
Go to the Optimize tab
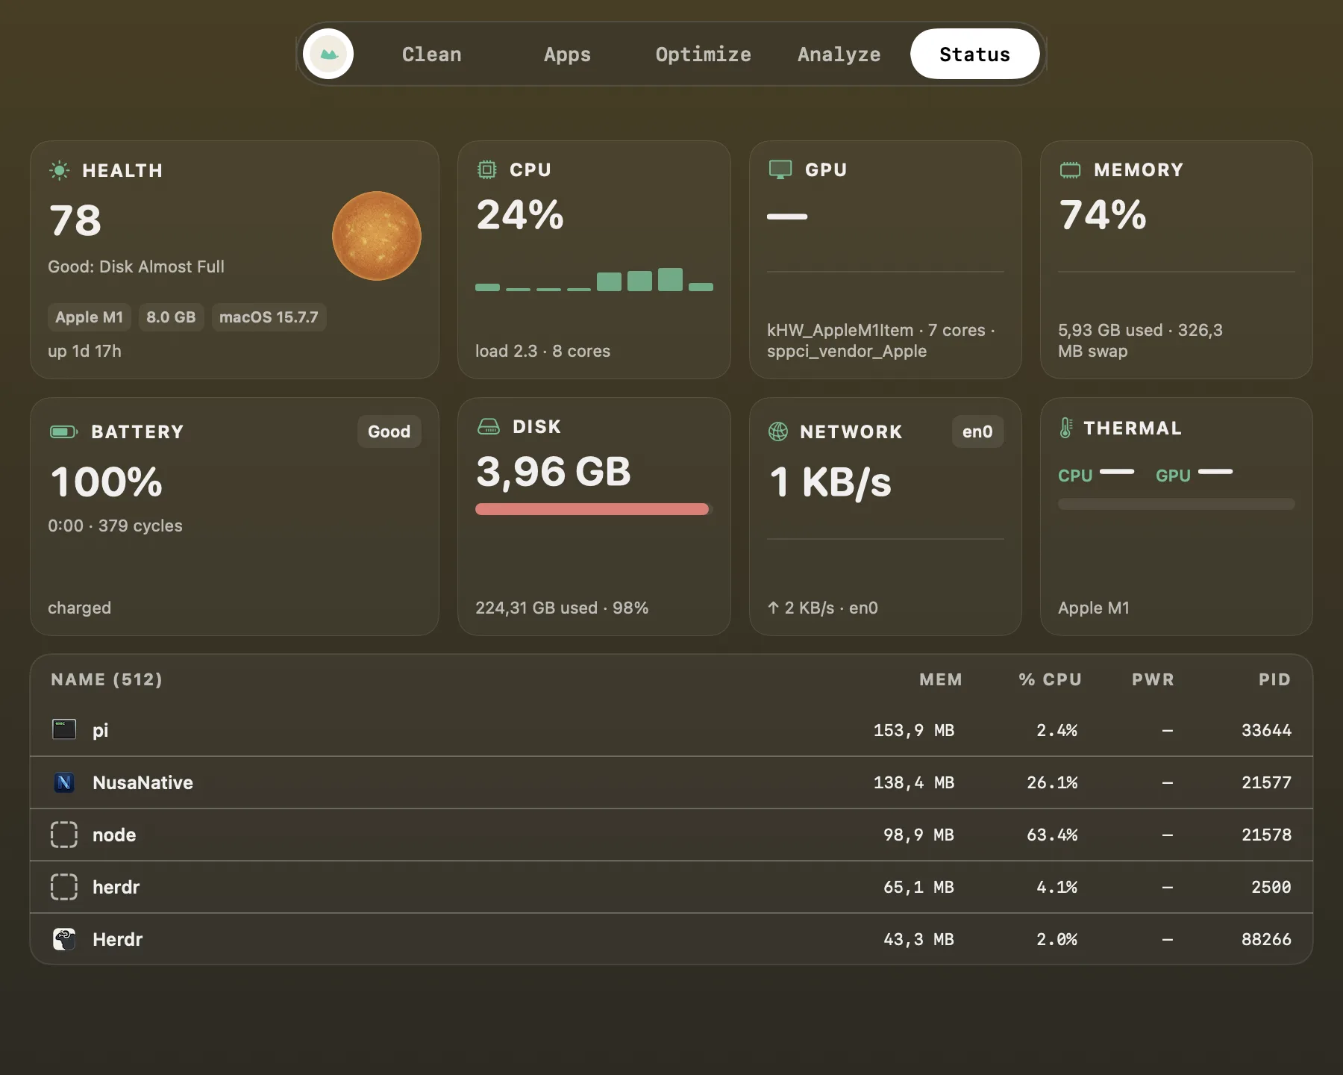703,54
